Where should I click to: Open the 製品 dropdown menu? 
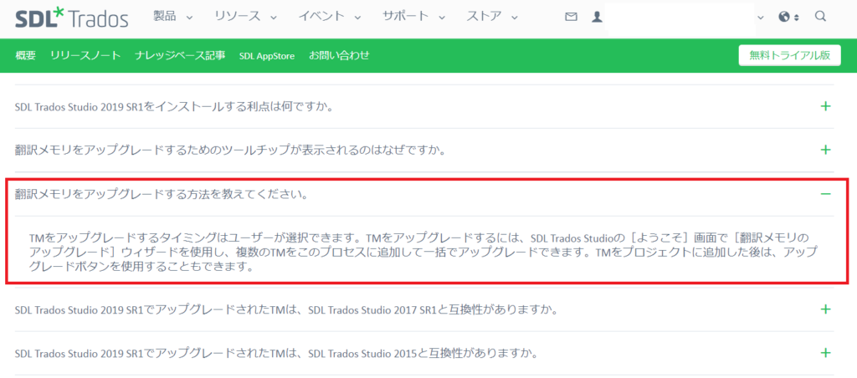pos(172,17)
